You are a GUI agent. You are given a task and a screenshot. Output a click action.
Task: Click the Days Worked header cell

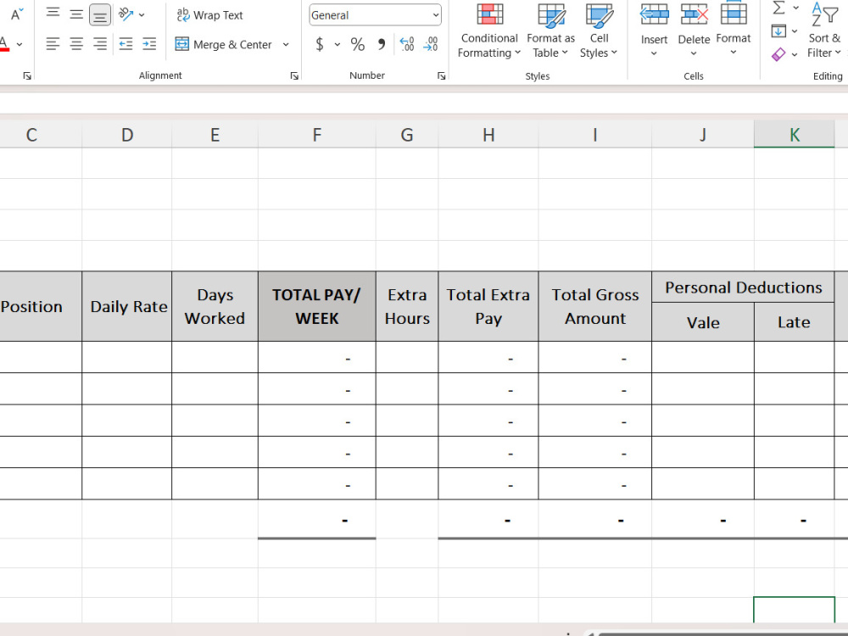pyautogui.click(x=215, y=307)
